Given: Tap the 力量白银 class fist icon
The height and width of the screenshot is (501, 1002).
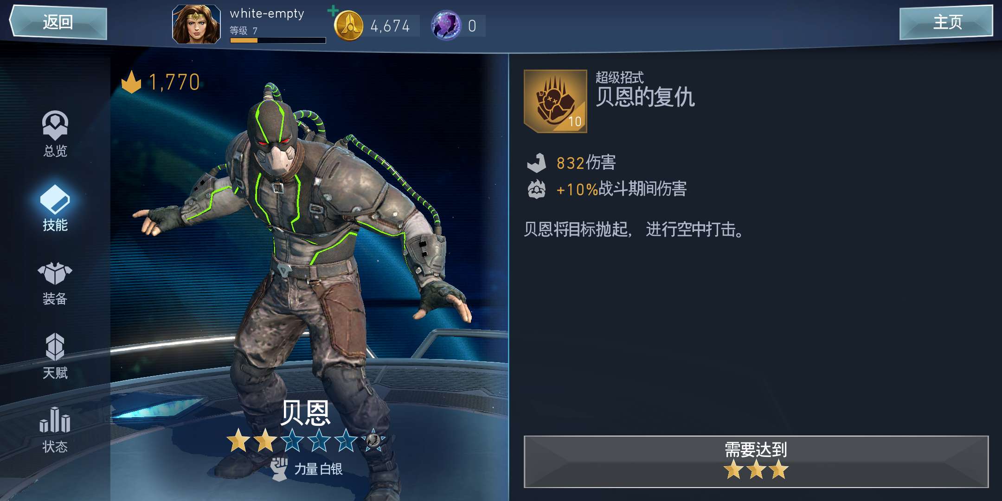Looking at the screenshot, I should coord(280,469).
